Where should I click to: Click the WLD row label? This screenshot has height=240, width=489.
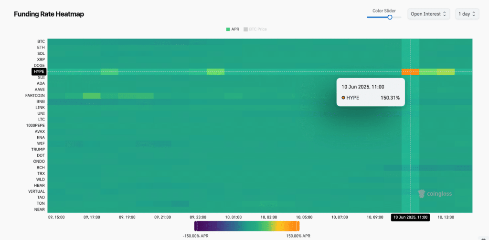coord(41,180)
